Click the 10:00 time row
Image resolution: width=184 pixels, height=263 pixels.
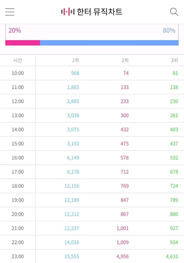(92, 73)
